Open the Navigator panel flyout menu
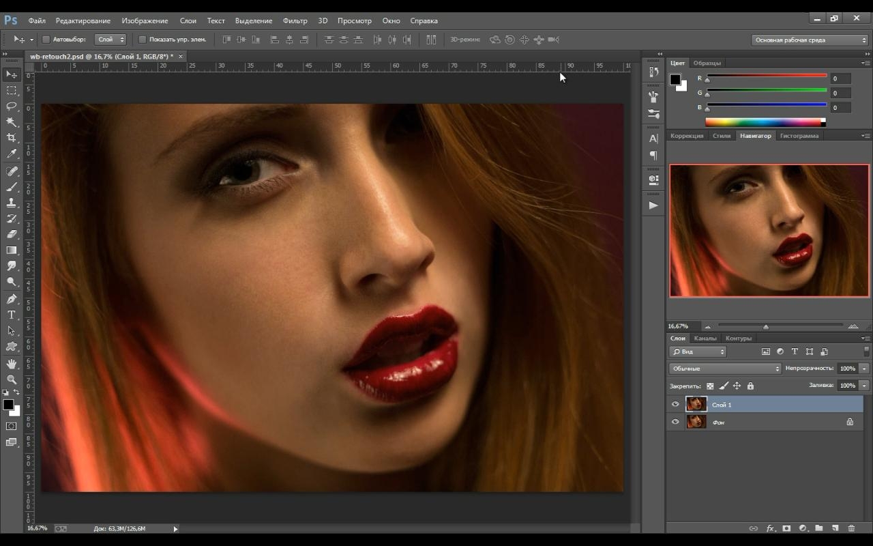Image resolution: width=873 pixels, height=546 pixels. pyautogui.click(x=865, y=136)
